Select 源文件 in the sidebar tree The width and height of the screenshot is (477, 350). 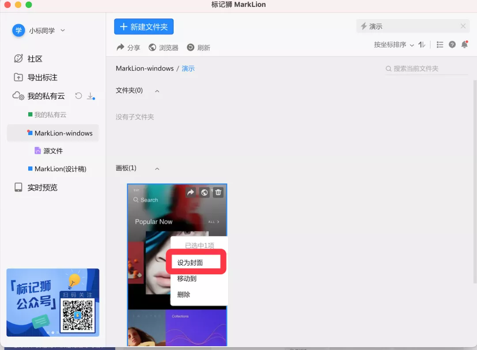click(53, 151)
